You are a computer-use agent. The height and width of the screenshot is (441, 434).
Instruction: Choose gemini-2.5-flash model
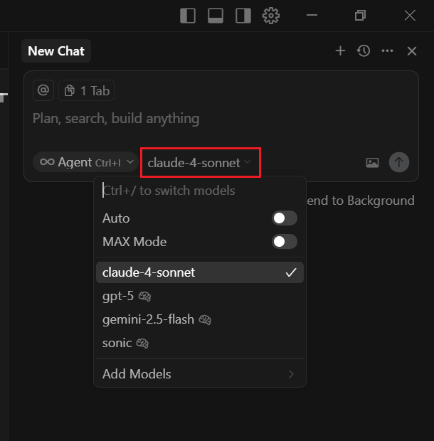200,319
